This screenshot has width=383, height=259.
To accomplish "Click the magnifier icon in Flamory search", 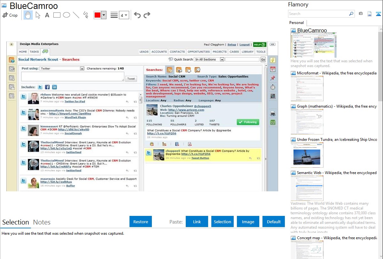I will point(351,14).
